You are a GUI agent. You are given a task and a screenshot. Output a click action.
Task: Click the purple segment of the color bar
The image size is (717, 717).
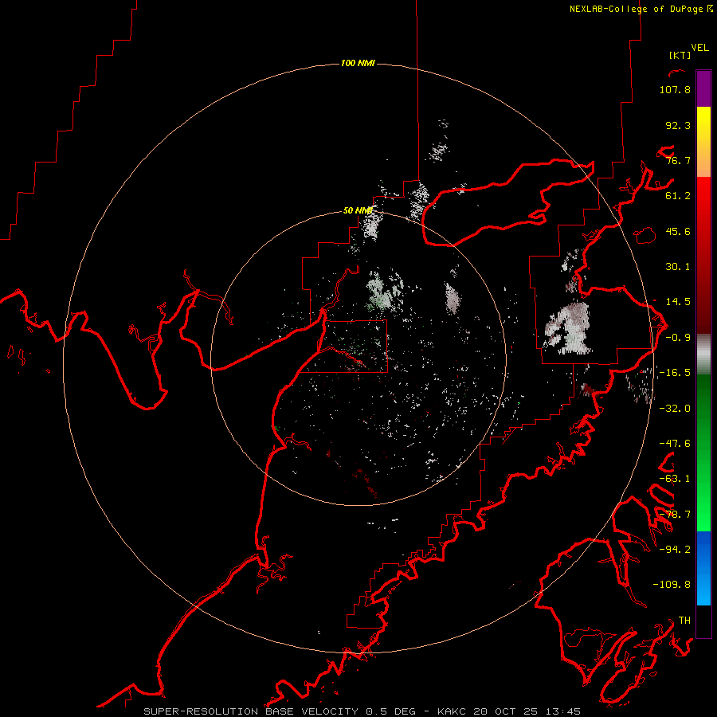point(703,88)
